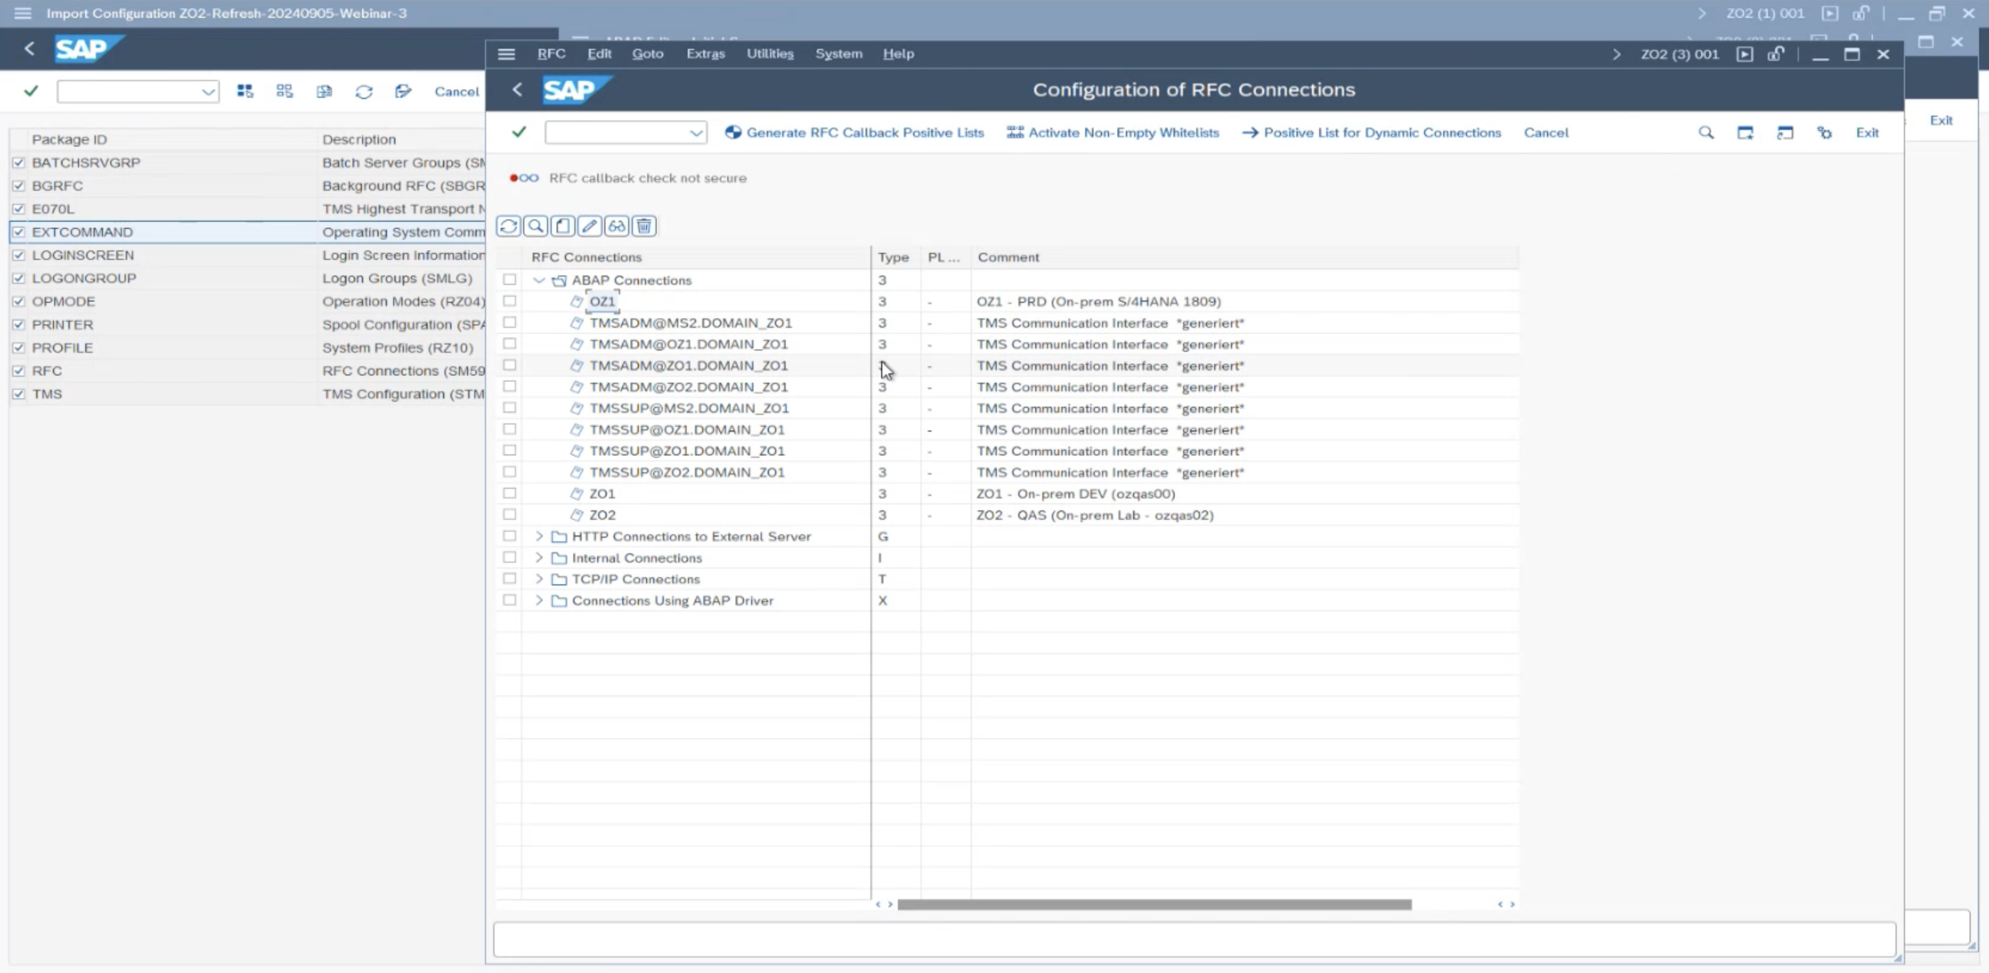Click the Delete trash icon in RFC toolbar
The height and width of the screenshot is (973, 1989).
click(644, 227)
